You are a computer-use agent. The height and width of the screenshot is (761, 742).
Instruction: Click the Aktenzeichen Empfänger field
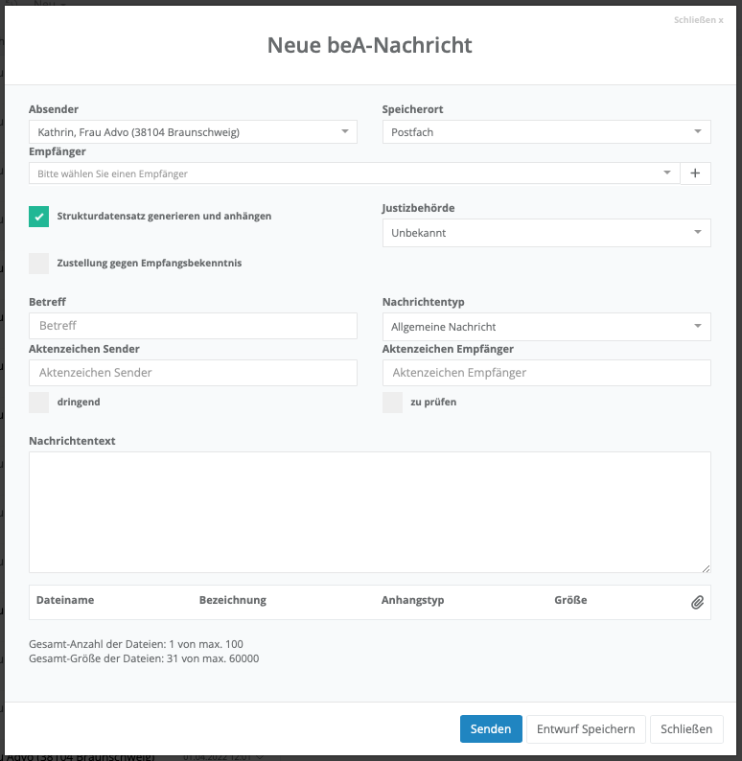click(x=545, y=373)
